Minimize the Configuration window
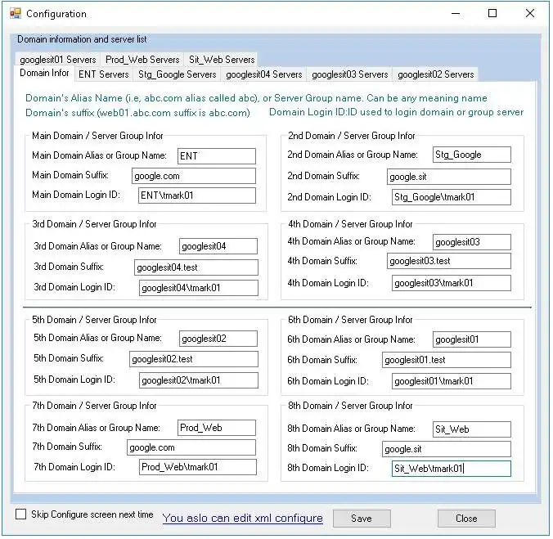Viewport: 553px width, 539px height. [456, 13]
